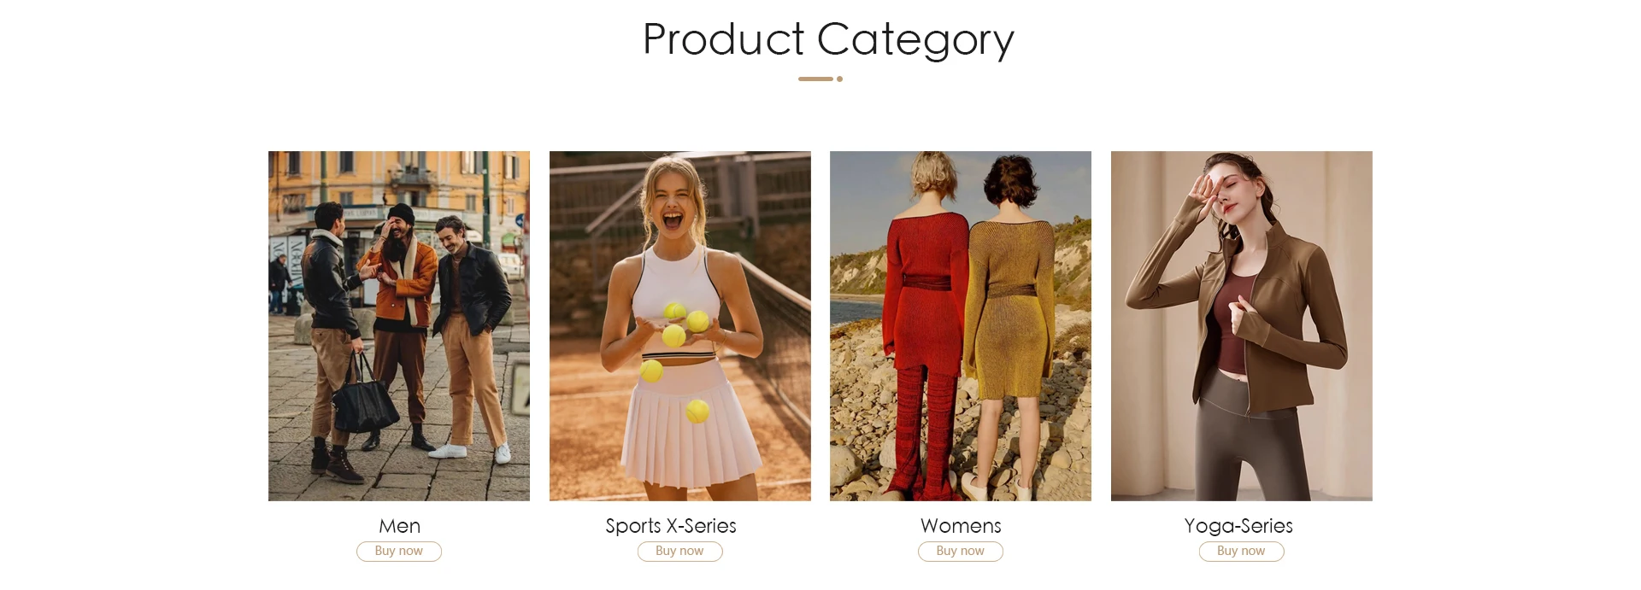Click Buy now under Yoga-Series

pyautogui.click(x=1242, y=552)
